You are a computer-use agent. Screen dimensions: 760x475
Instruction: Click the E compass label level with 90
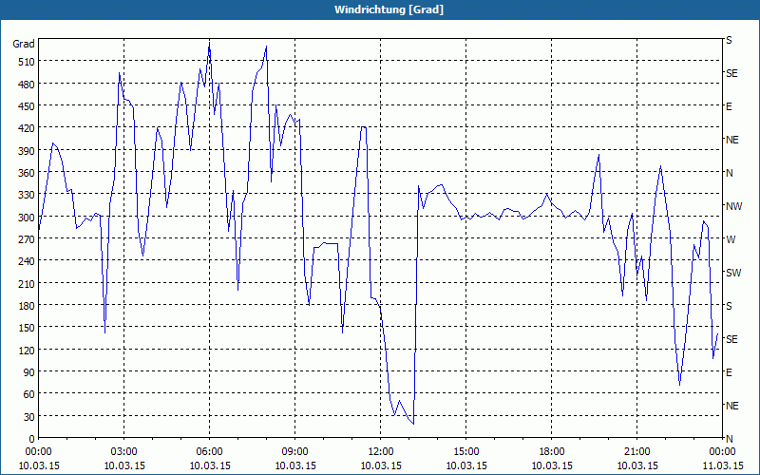pyautogui.click(x=729, y=372)
